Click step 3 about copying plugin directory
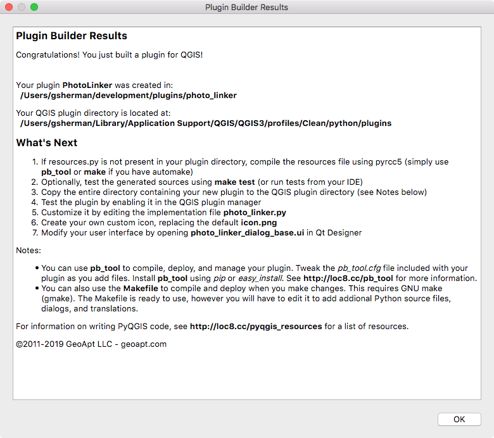The height and width of the screenshot is (438, 494). point(234,192)
